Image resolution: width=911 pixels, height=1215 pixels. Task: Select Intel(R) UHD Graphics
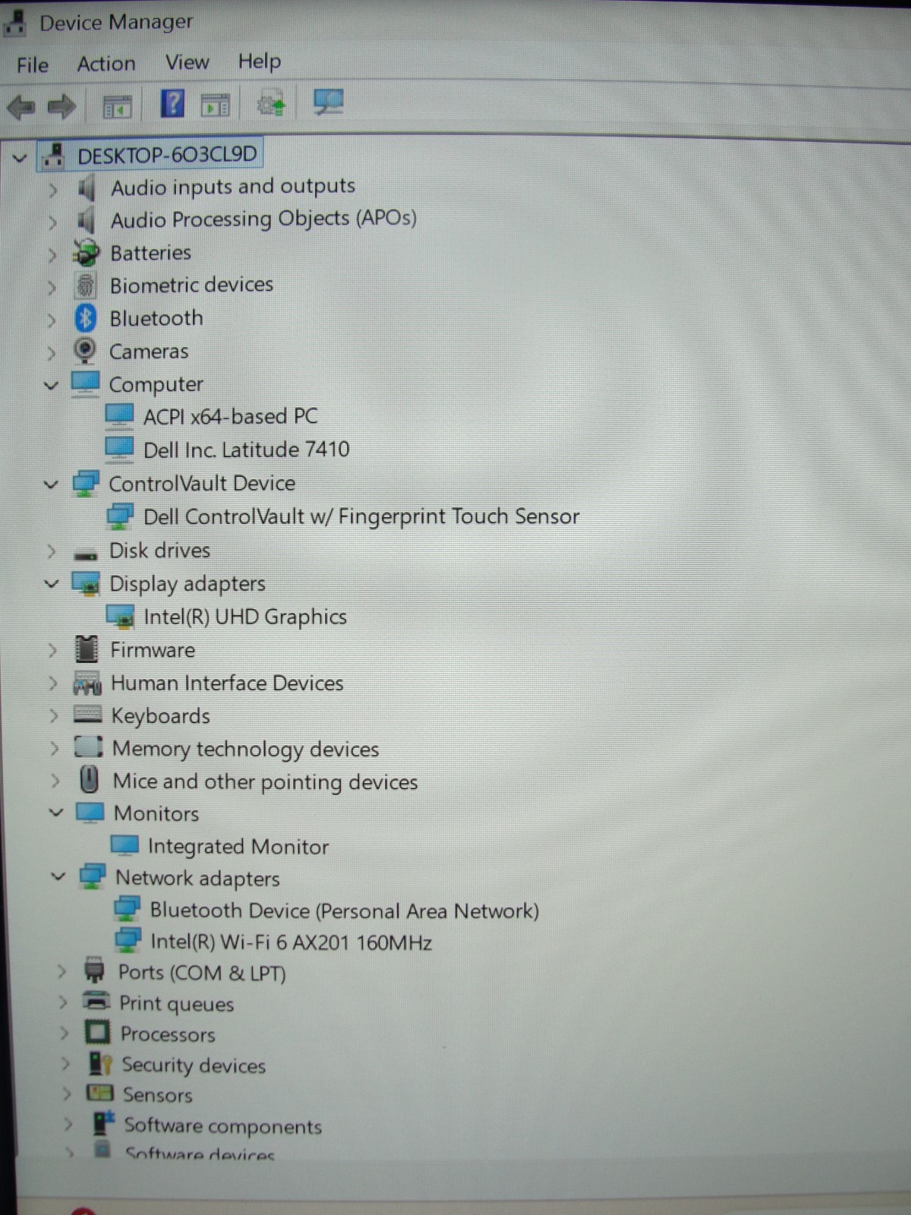(x=245, y=617)
